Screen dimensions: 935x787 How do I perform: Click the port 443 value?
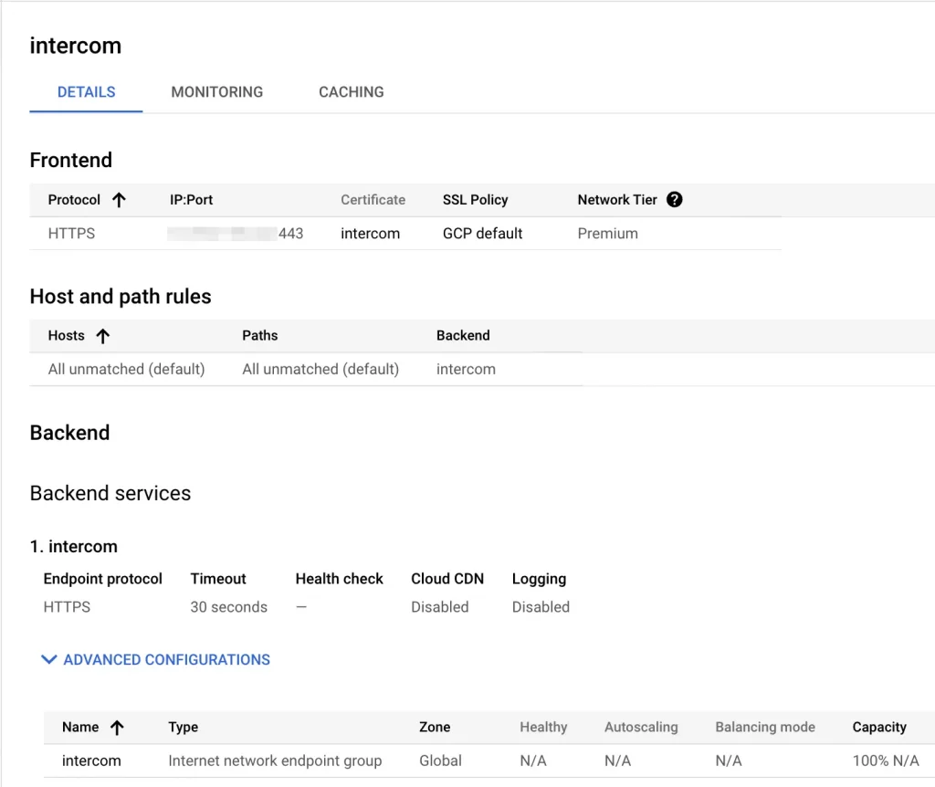click(291, 233)
